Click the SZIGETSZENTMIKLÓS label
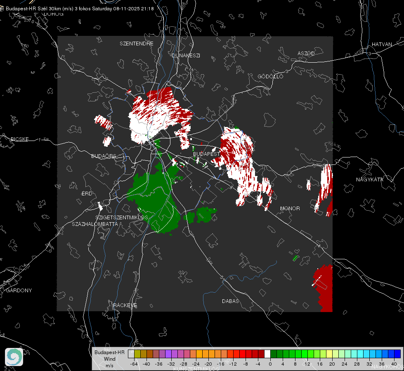404x371 pixels. click(x=122, y=217)
